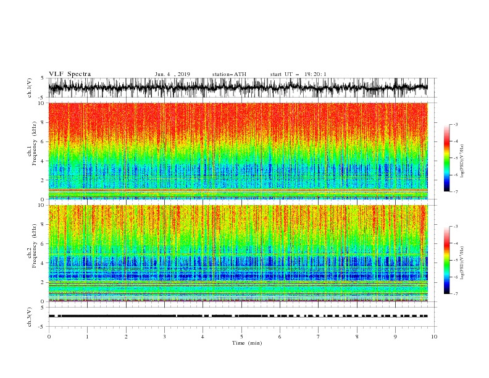Select the date 'Jun. 4, 2019' text
Image resolution: width=489 pixels, height=378 pixels.
pos(172,74)
